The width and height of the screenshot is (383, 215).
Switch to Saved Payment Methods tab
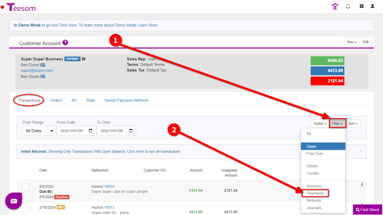[x=126, y=100]
